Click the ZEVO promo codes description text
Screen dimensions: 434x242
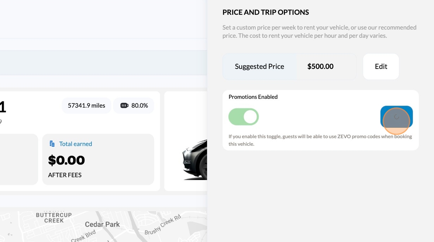[x=320, y=140]
